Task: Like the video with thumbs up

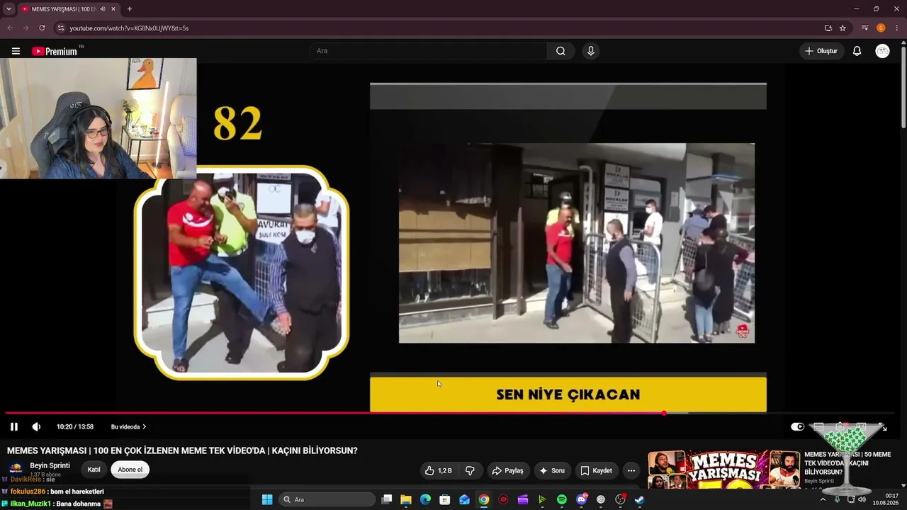Action: click(x=438, y=470)
